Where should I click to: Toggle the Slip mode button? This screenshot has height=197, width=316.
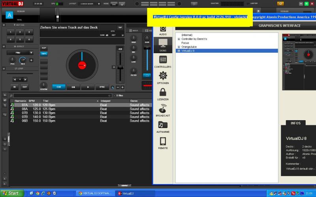44,48
